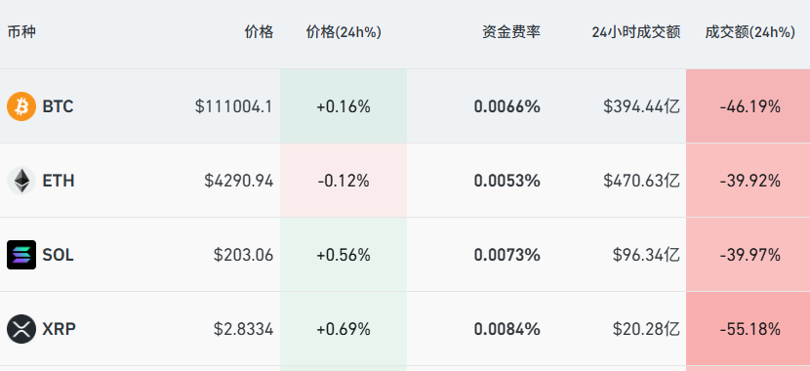Click SOL funding rate 0.0073%
Viewport: 810px width, 371px height.
tap(507, 255)
